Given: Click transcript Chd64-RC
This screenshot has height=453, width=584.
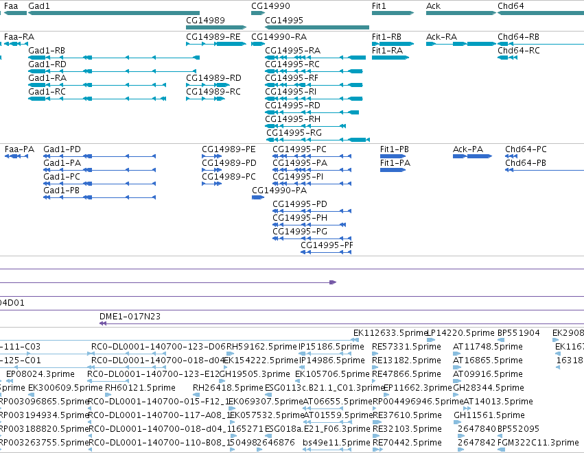Looking at the screenshot, I should [508, 58].
